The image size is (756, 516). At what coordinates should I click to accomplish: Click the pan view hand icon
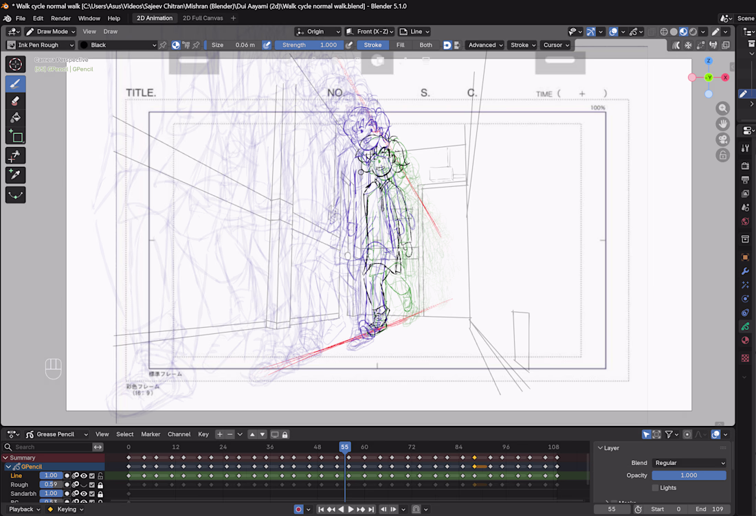coord(722,124)
